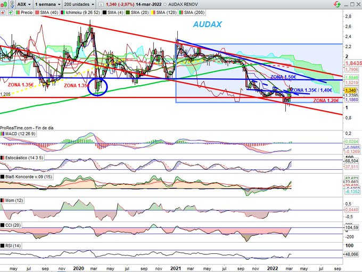
Task: Maximize the chart window
Action: [x=352, y=4]
